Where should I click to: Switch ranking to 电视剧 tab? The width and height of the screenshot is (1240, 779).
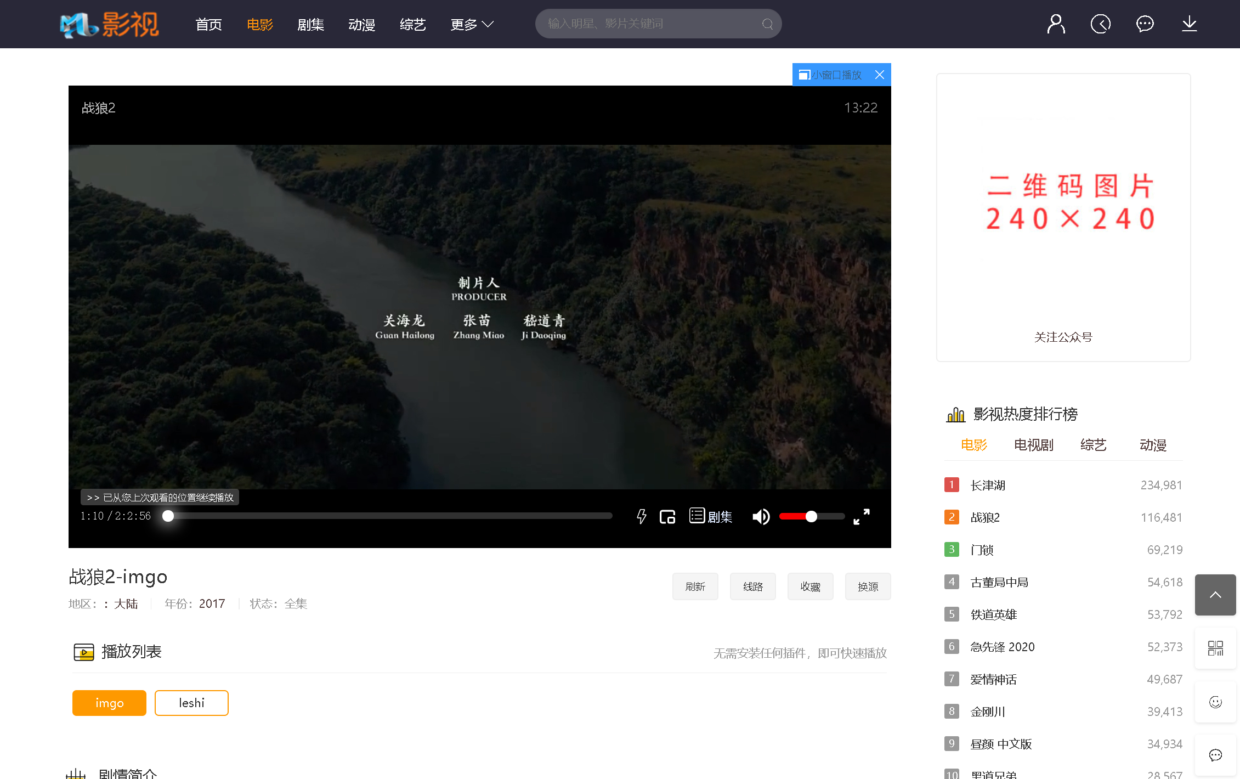[1034, 445]
